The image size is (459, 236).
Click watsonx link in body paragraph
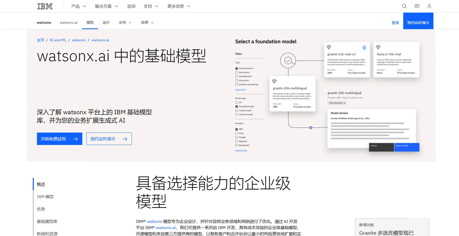[x=154, y=221]
